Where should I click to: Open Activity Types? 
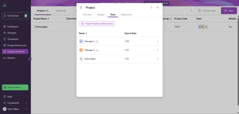click(x=207, y=11)
